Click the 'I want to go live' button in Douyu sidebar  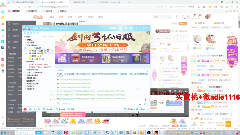28,119
